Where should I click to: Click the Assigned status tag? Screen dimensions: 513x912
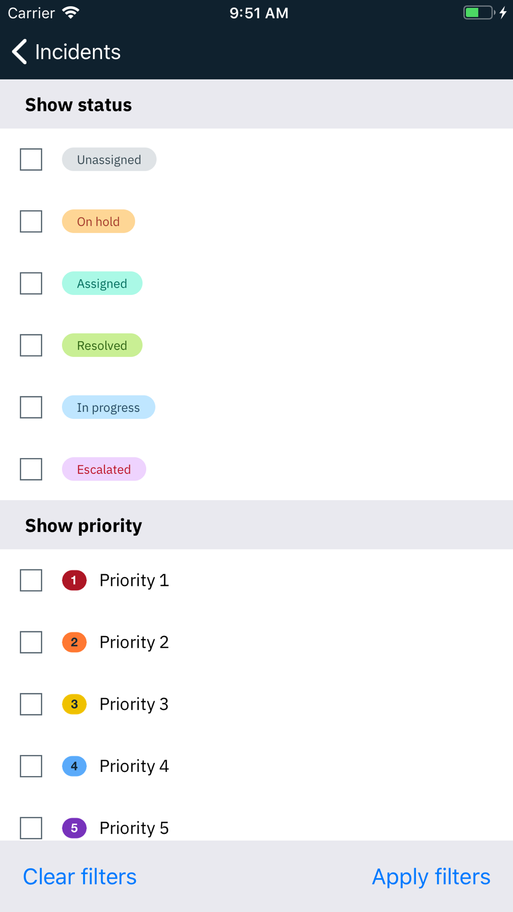pos(102,284)
